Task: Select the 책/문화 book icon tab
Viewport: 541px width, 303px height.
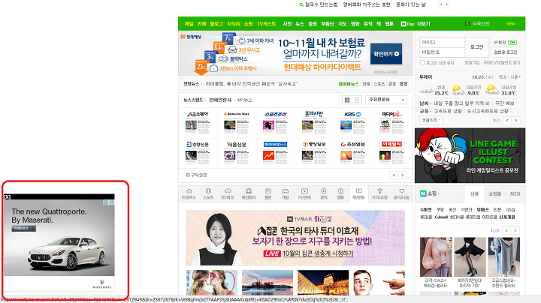Action: point(359,193)
